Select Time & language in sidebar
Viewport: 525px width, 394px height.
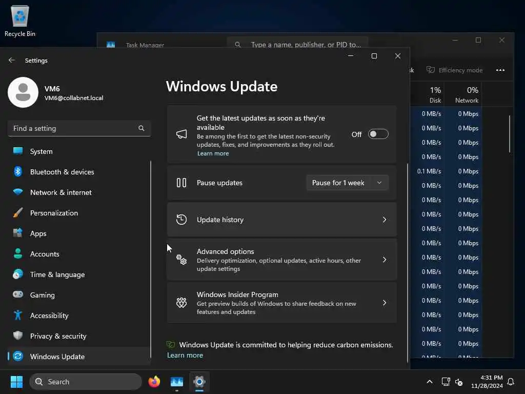point(78,274)
